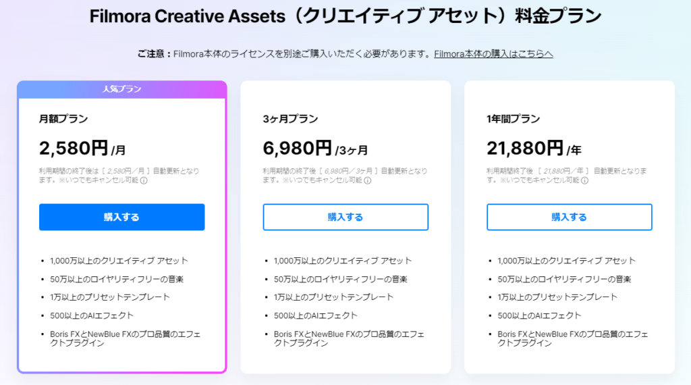Click info icon in 1-year plan note

[x=585, y=180]
